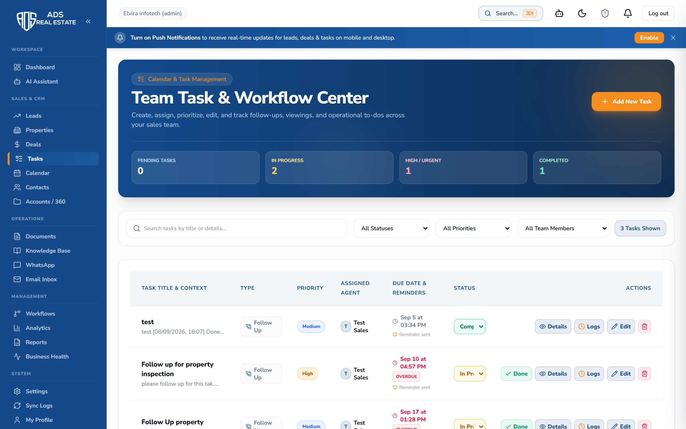Expand the All Statuses filter dropdown
Screen dimensions: 686x429
392,228
